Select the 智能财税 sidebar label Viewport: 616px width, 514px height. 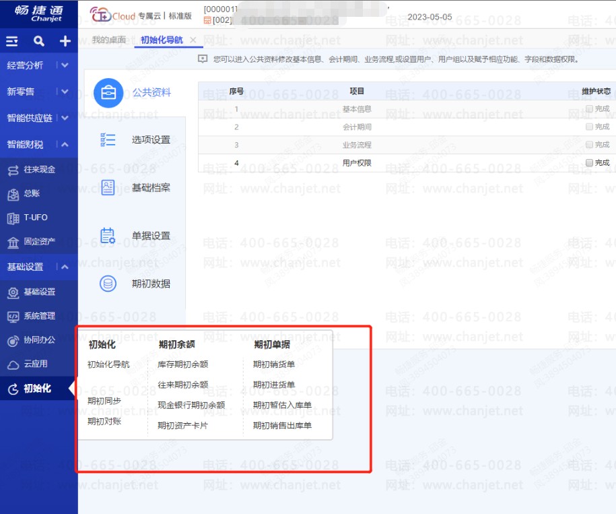(x=25, y=145)
